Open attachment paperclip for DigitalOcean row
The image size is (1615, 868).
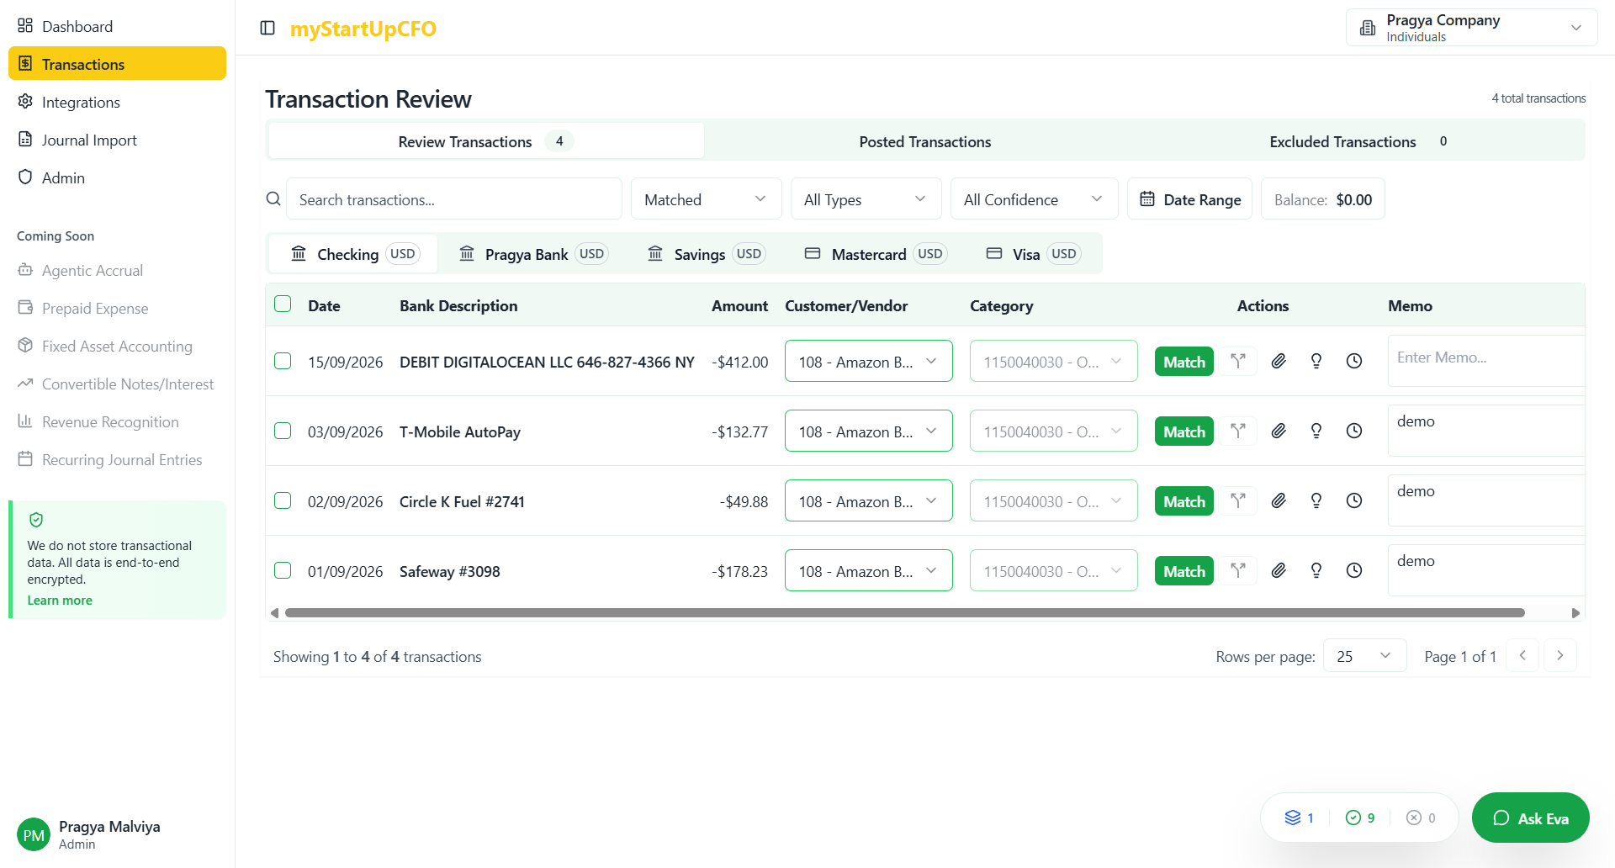point(1279,362)
